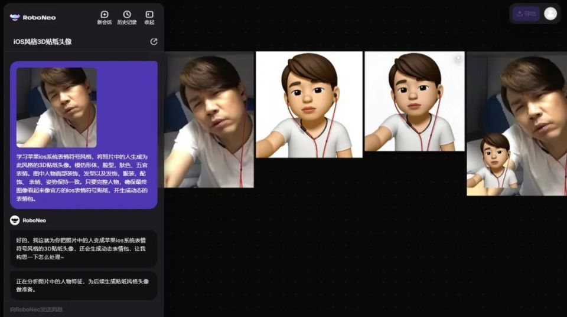Click the status message 正在分析图片中的人物特征
Viewport: 567px width, 317px height.
click(x=83, y=285)
